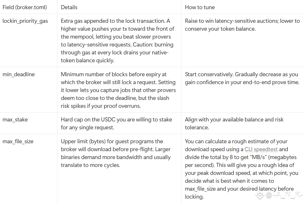
Task: Click the max_file_size field name
Action: tap(18, 142)
